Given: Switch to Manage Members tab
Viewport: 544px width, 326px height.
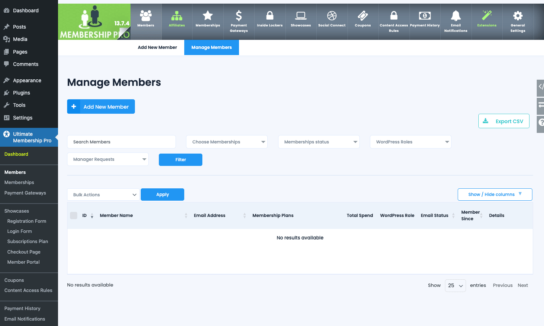Looking at the screenshot, I should pyautogui.click(x=211, y=47).
